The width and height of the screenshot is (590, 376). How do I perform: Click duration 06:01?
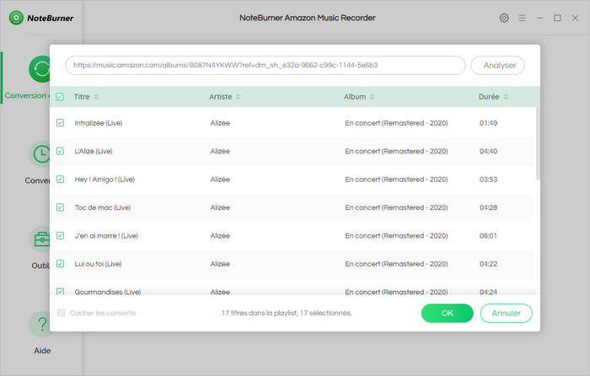[x=488, y=236]
